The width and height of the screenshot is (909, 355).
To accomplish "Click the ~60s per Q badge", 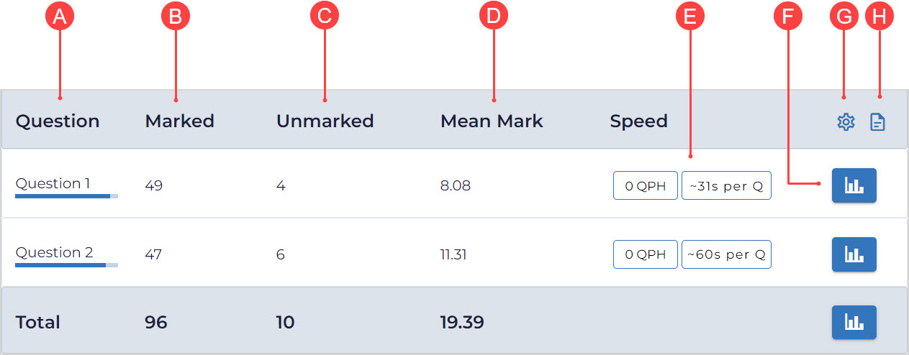I will click(725, 254).
